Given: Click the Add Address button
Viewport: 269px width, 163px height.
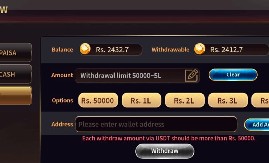Looking at the screenshot, I should (257, 125).
